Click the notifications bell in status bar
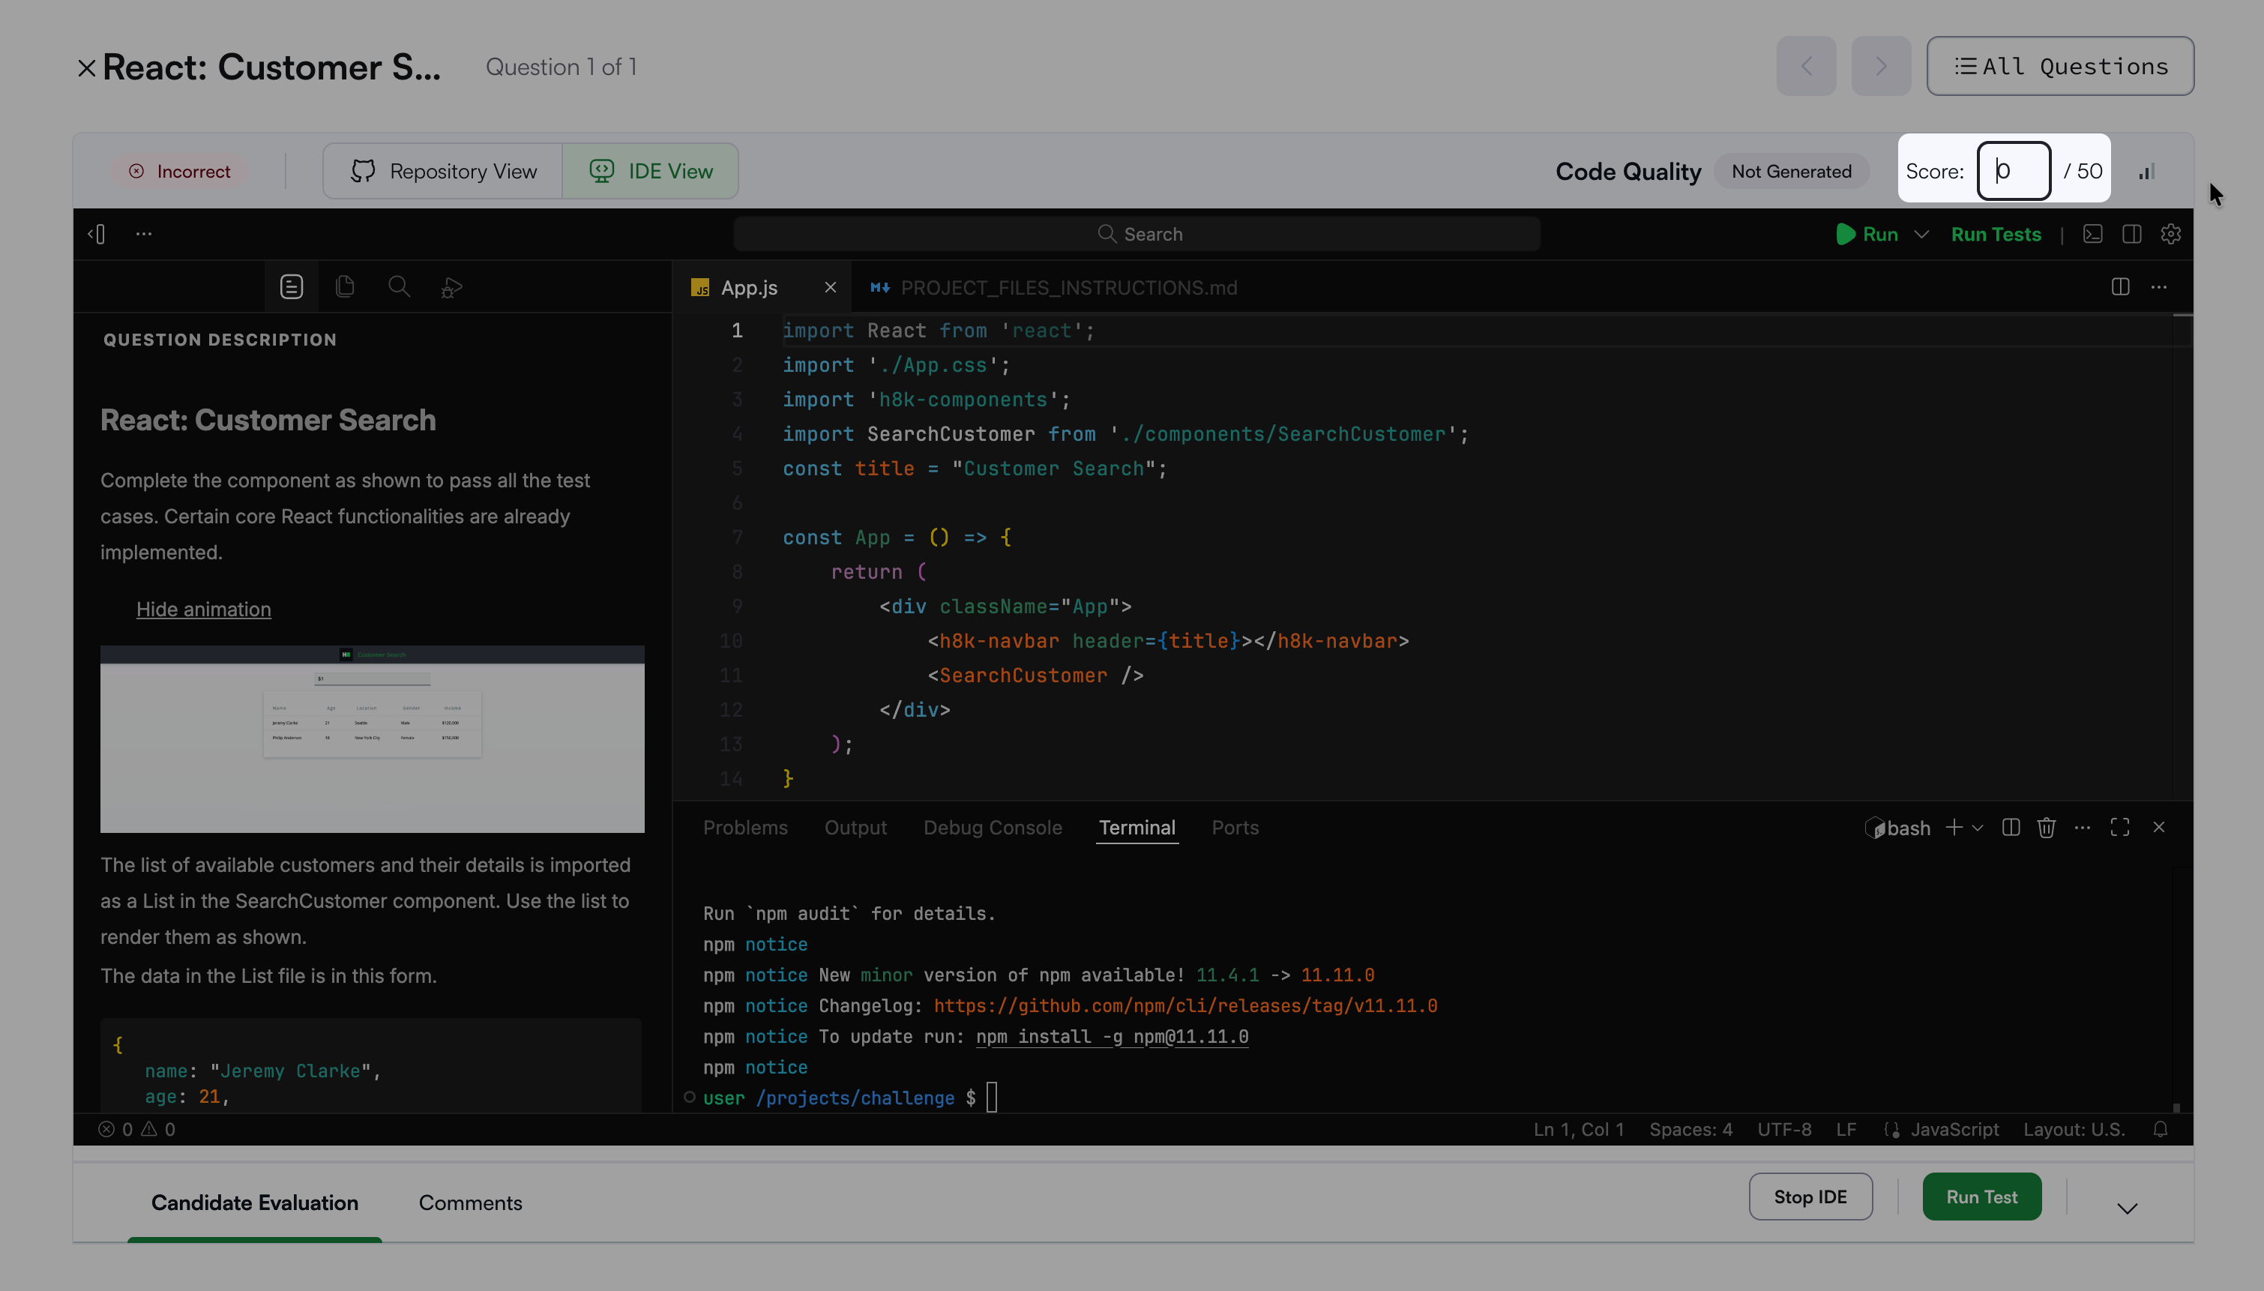Viewport: 2264px width, 1291px height. pos(2161,1129)
